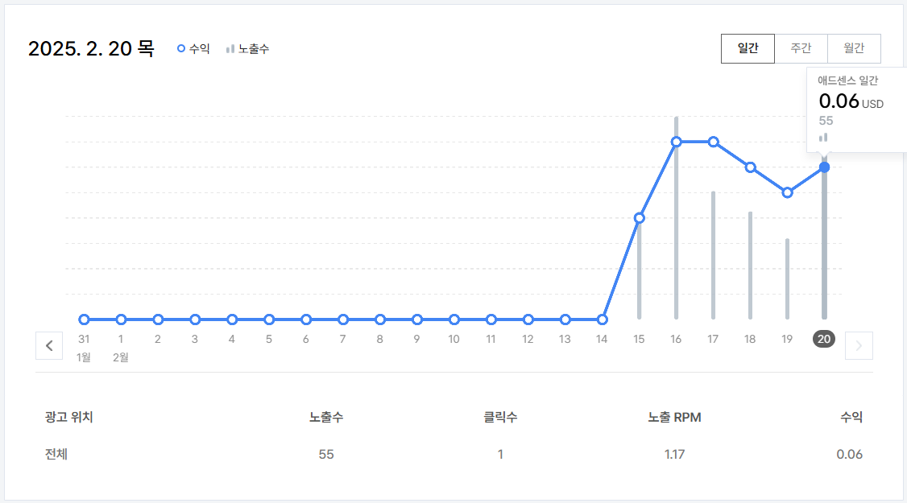
Task: Click the date label 15 on axis
Action: point(639,339)
